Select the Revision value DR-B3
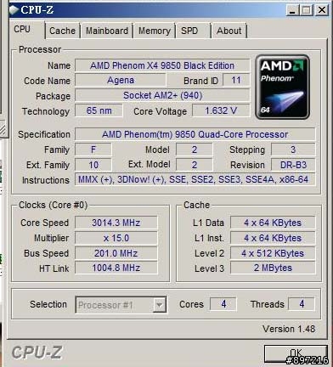 [x=293, y=165]
